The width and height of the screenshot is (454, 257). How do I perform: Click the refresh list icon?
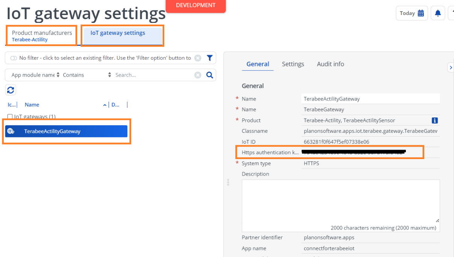[x=11, y=90]
